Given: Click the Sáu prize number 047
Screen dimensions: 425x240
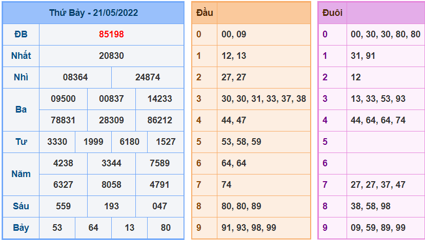Looking at the screenshot, I should (159, 206).
